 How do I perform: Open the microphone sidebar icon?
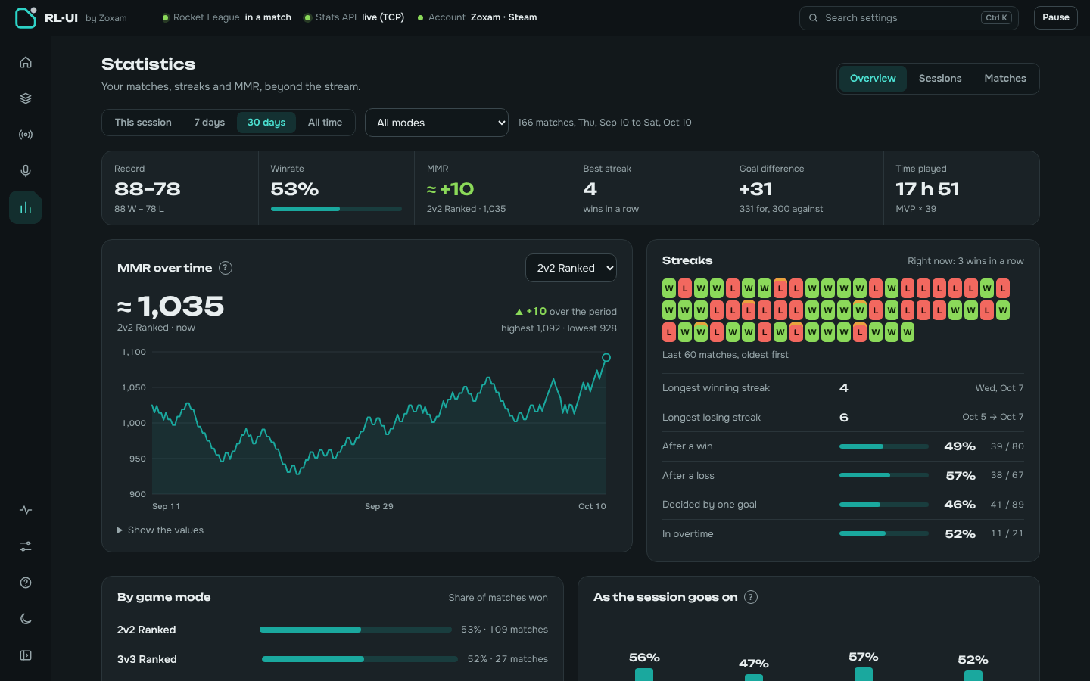coord(26,171)
